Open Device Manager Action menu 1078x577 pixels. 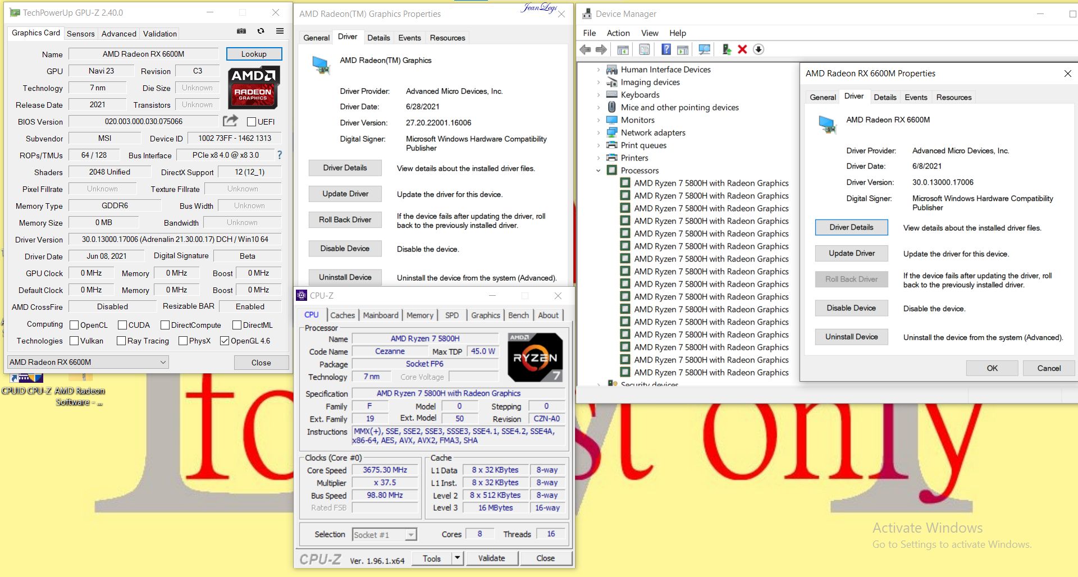pos(618,33)
